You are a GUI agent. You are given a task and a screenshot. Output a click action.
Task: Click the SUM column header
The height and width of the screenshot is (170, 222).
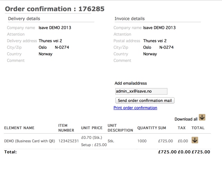click(162, 128)
